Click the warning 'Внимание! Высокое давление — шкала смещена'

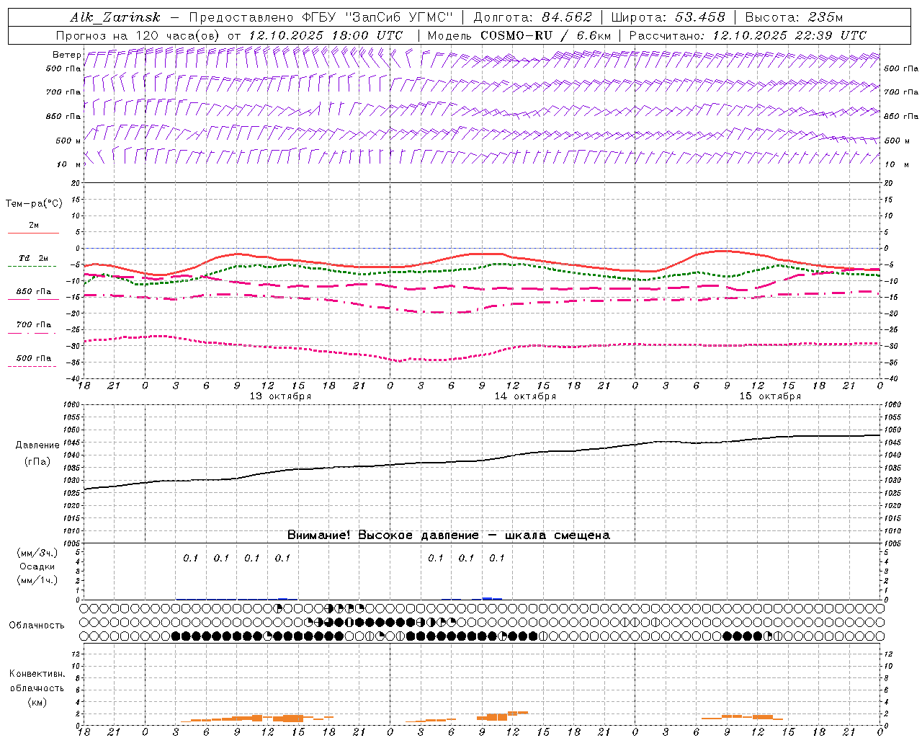(x=448, y=535)
